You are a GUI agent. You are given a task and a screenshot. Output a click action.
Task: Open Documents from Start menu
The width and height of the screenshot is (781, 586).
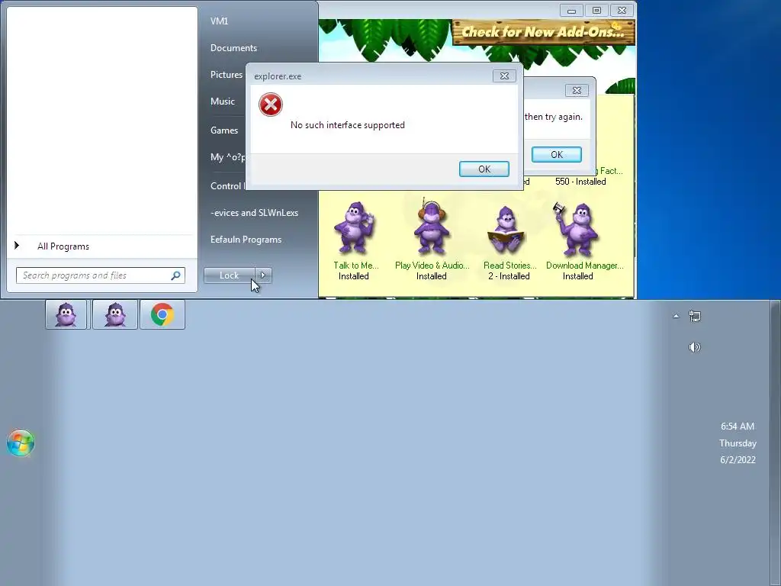pos(233,48)
